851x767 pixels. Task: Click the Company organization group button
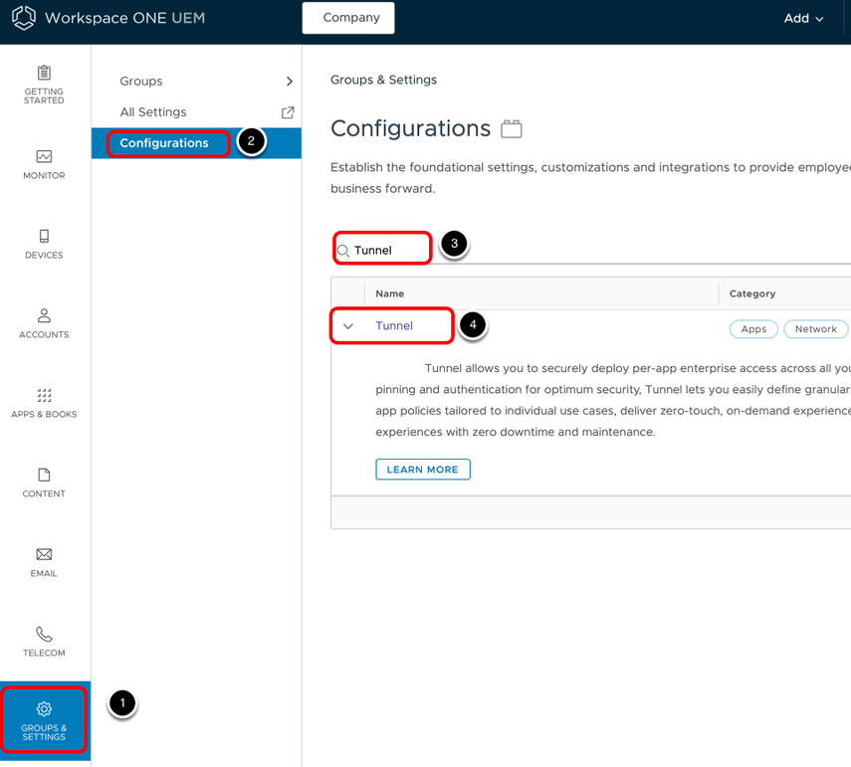(x=348, y=18)
